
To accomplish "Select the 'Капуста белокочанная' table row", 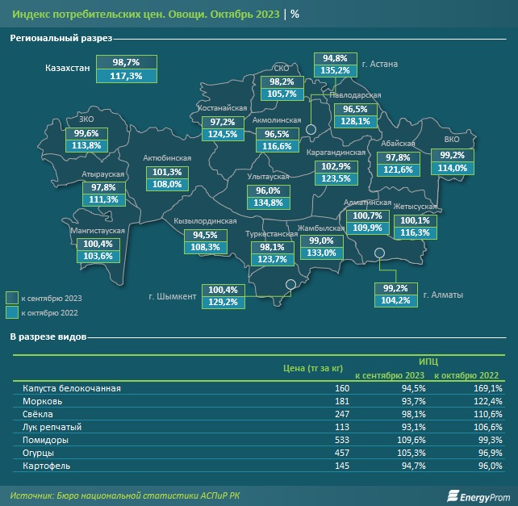I will pos(258,388).
